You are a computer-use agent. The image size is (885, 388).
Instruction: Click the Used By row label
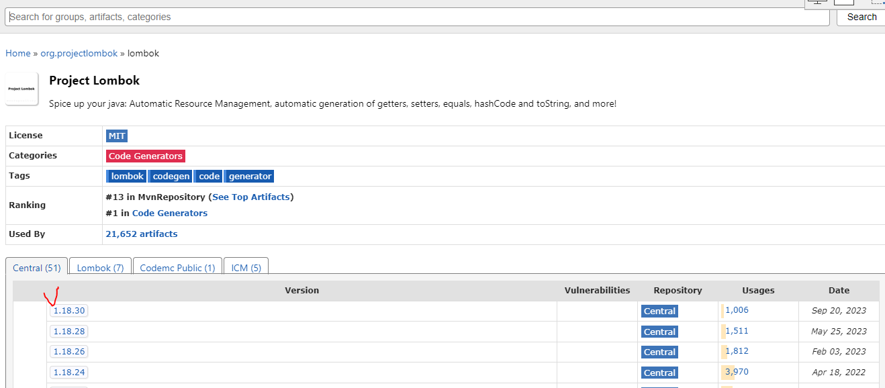click(x=27, y=234)
